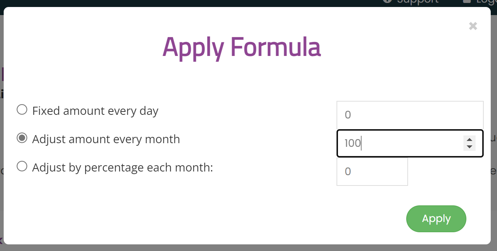Click the Support info icon
Image resolution: width=497 pixels, height=251 pixels.
click(x=387, y=1)
